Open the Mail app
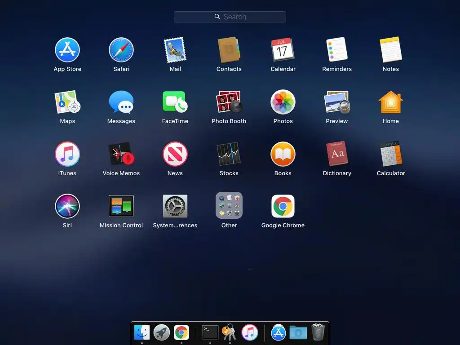The height and width of the screenshot is (345, 460). 175,50
